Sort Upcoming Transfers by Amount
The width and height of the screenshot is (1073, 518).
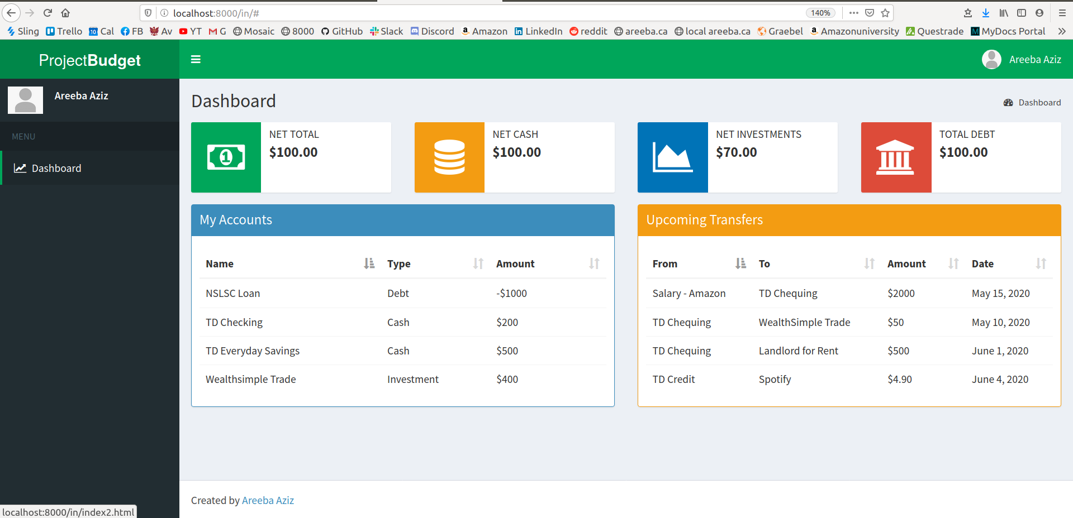[x=923, y=263]
